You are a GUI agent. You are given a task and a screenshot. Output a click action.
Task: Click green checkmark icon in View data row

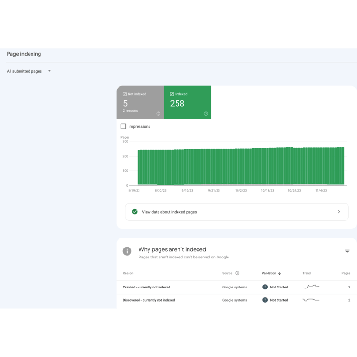(x=135, y=212)
